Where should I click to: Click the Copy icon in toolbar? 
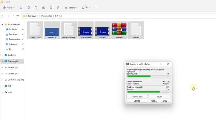[28, 8]
